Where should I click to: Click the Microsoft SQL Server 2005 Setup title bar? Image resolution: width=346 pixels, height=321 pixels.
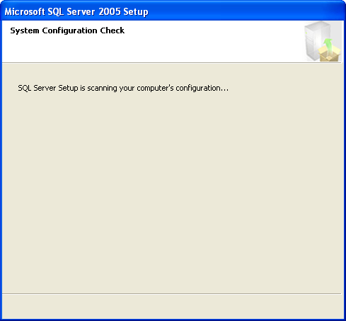173,11
